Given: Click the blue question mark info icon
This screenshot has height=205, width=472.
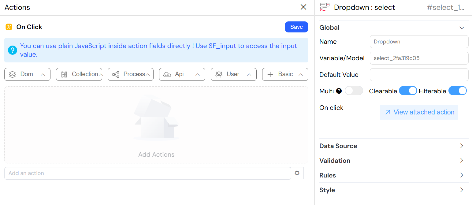Looking at the screenshot, I should point(12,50).
